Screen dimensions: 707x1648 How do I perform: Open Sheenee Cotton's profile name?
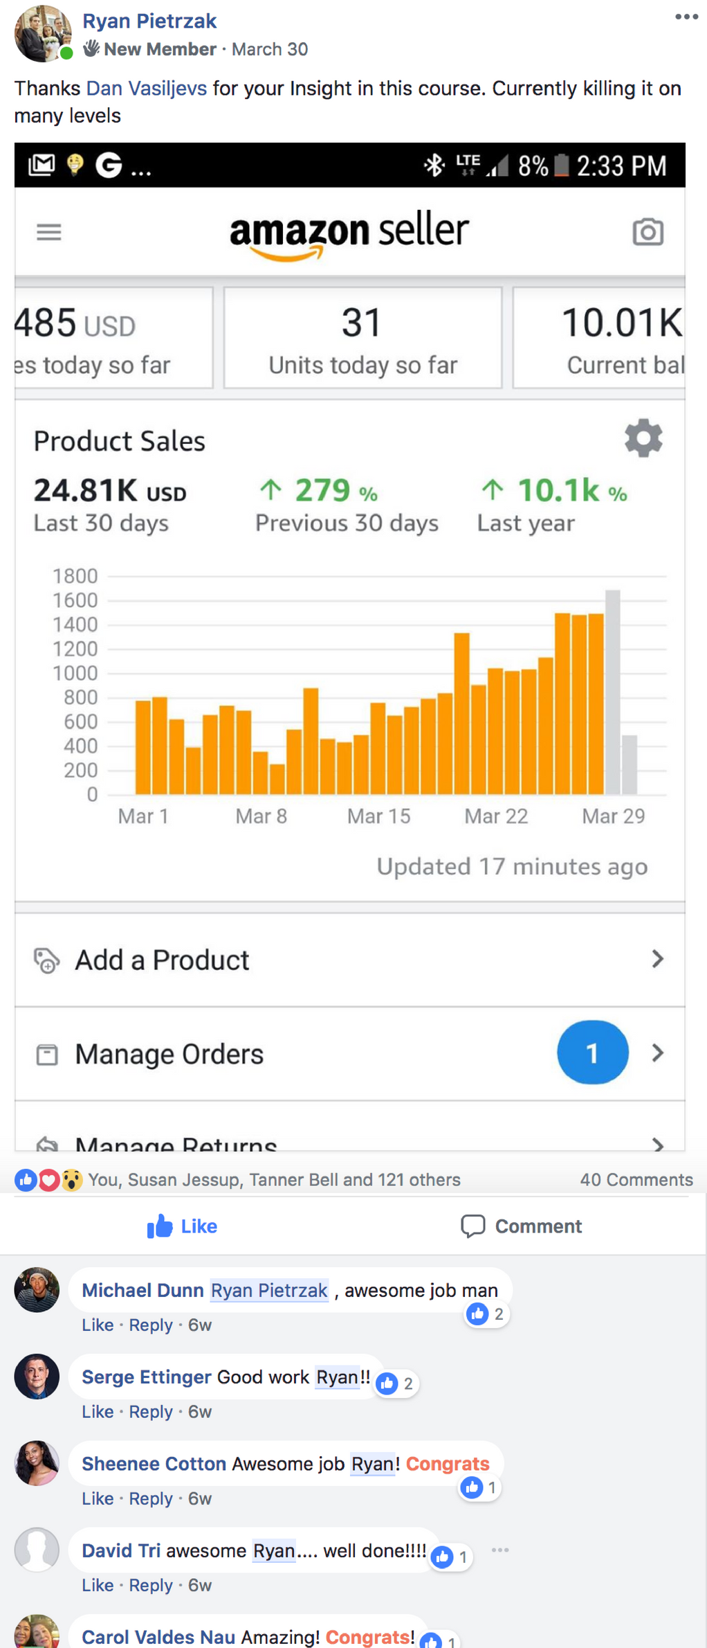click(154, 1463)
